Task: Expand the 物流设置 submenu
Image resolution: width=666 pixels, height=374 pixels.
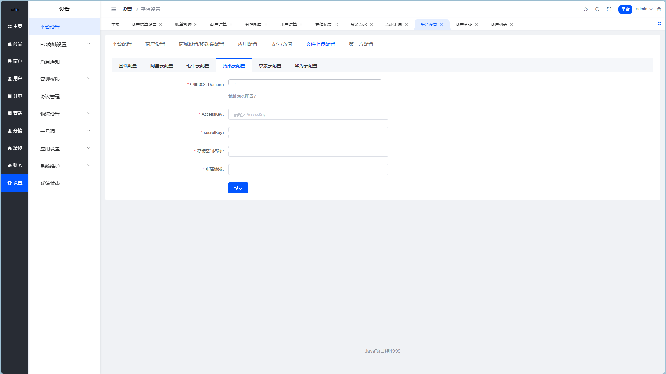Action: tap(64, 114)
